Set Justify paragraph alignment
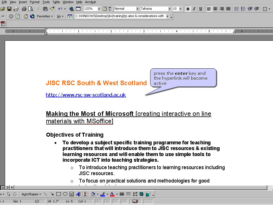 228,9
